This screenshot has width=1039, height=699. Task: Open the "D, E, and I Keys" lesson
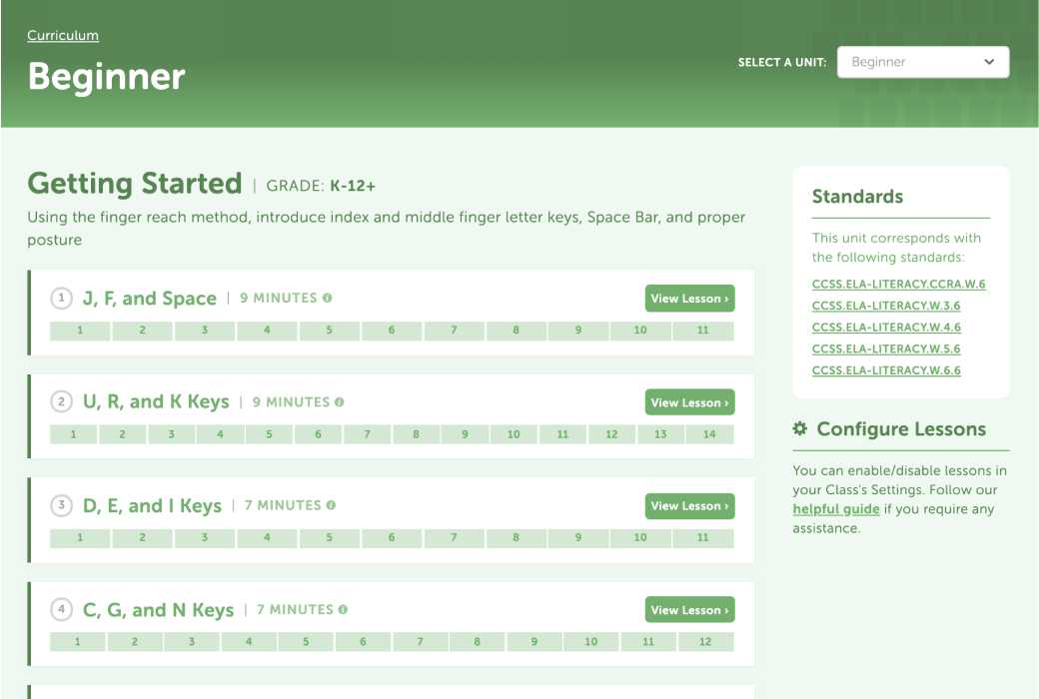point(689,505)
